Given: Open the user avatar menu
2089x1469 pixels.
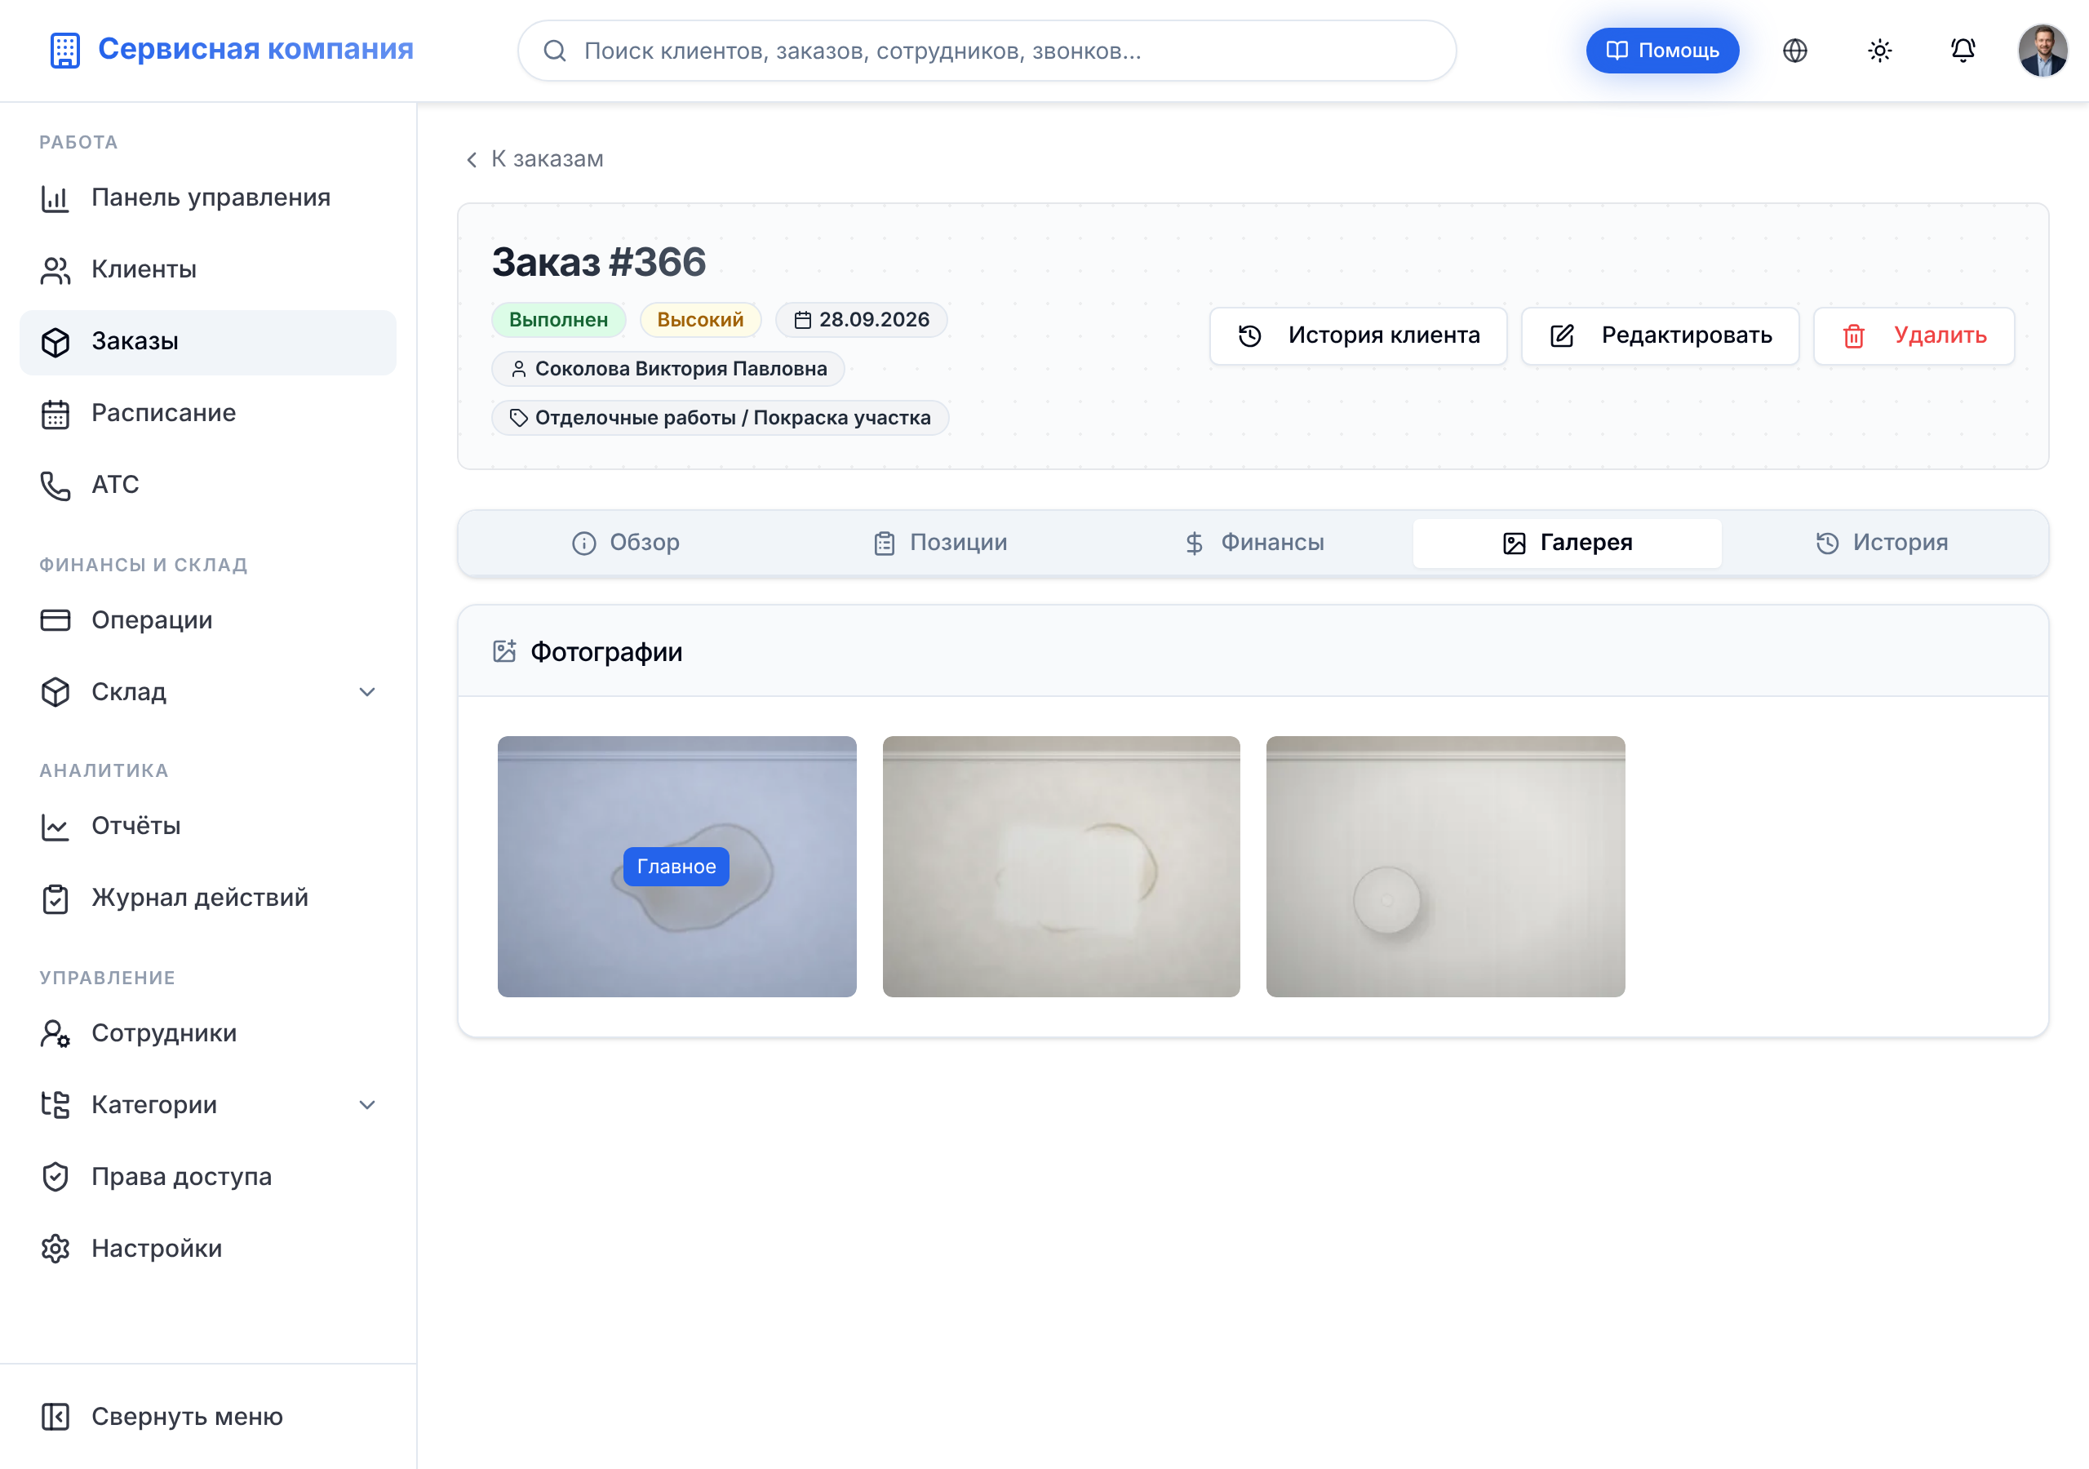Looking at the screenshot, I should 2042,50.
